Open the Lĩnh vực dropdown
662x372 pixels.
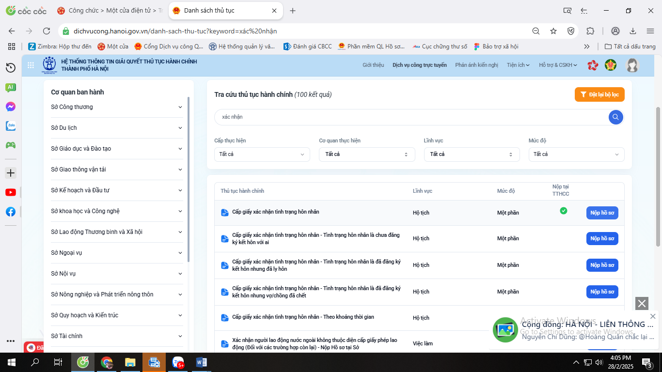click(472, 154)
